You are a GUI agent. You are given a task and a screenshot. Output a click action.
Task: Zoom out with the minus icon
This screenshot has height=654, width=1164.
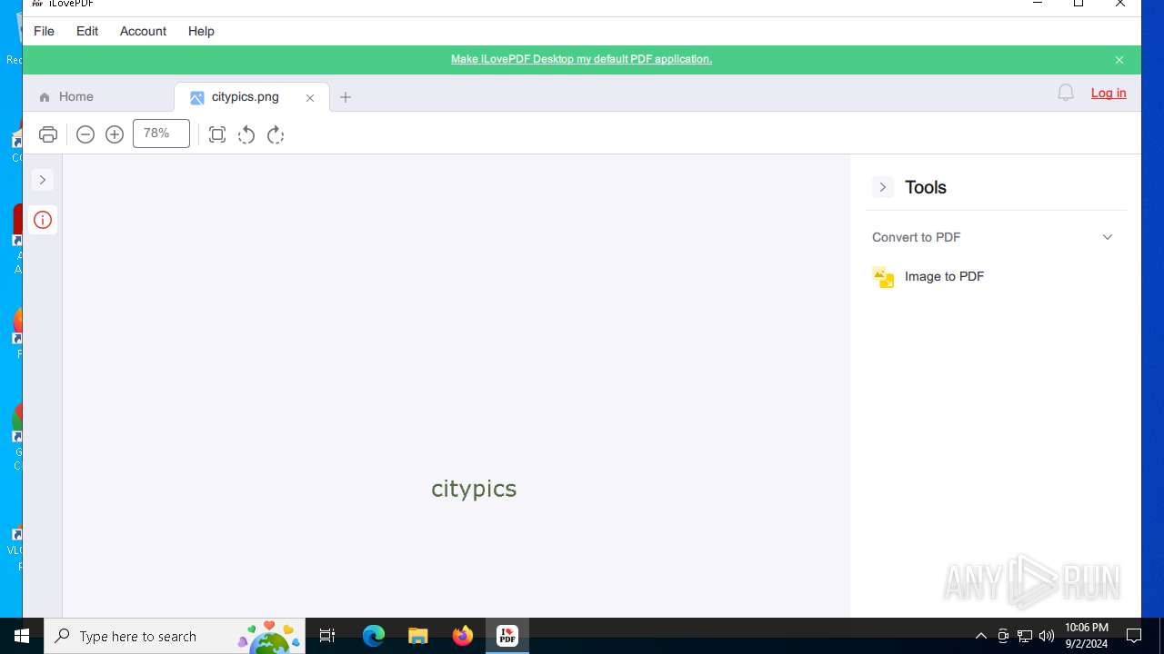coord(85,134)
